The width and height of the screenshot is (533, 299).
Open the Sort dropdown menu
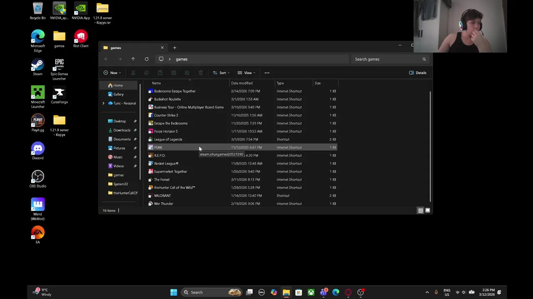tap(221, 73)
